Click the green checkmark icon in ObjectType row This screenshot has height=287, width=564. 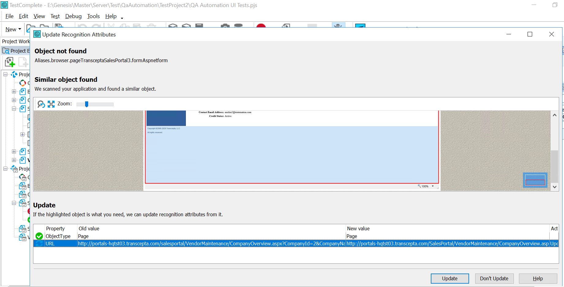click(39, 236)
